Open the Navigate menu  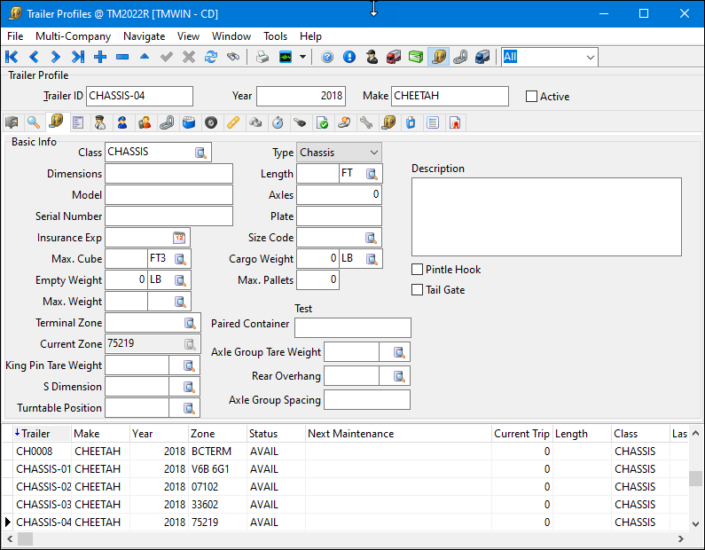pos(144,36)
